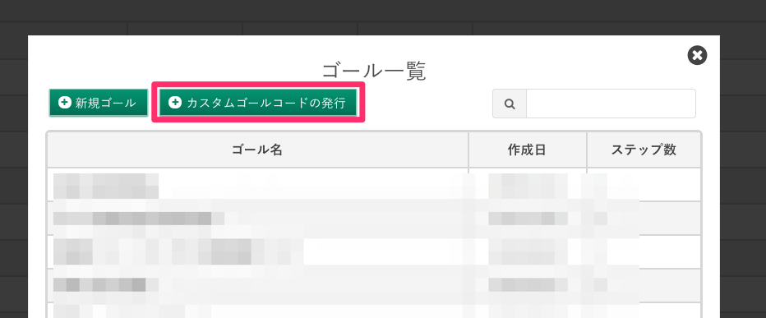
Task: Click the magnifier search icon
Action: coord(510,104)
